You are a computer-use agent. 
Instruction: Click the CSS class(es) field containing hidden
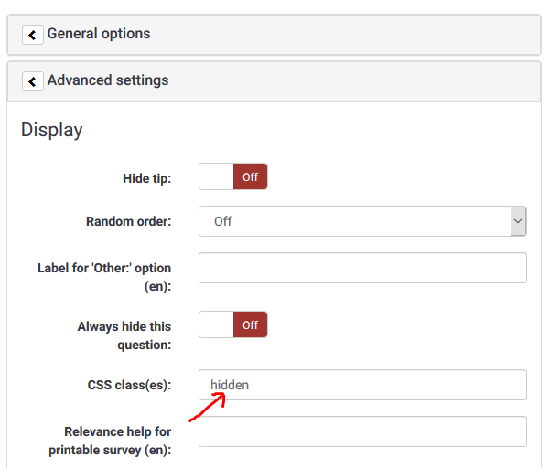coord(362,385)
